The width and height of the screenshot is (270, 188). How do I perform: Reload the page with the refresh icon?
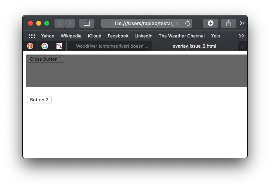coord(187,23)
